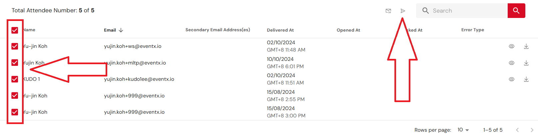Uncheck the select-all header checkbox
Image resolution: width=538 pixels, height=140 pixels.
click(x=15, y=30)
